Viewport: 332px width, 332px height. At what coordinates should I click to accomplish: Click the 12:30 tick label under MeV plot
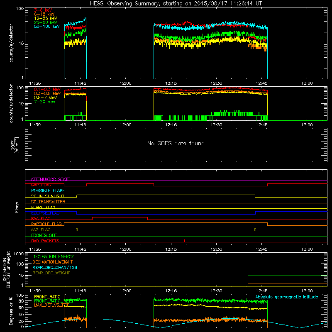(216, 125)
